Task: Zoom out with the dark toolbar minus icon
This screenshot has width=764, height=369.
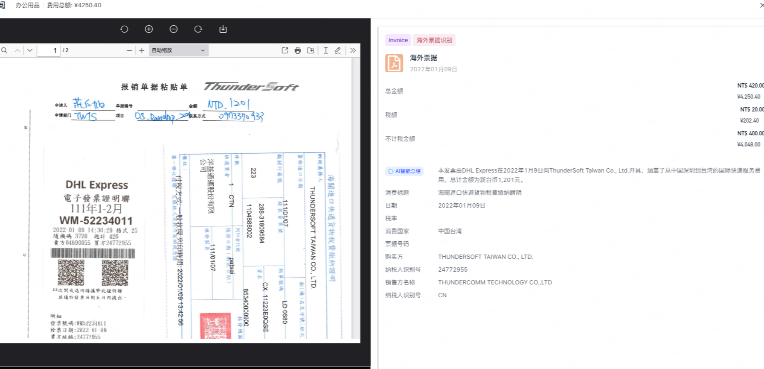Action: click(174, 29)
